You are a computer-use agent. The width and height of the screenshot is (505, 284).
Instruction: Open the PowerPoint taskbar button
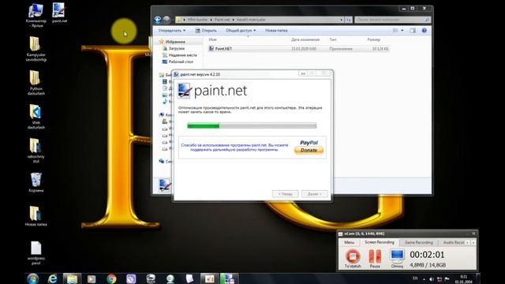point(209,278)
